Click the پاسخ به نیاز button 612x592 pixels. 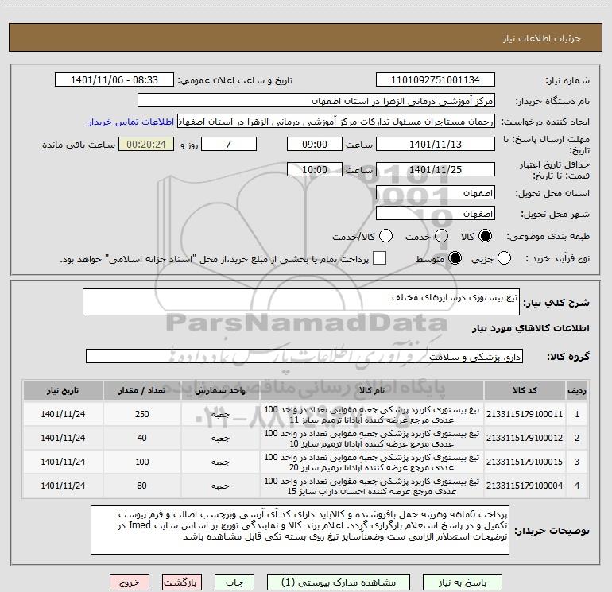point(462,582)
